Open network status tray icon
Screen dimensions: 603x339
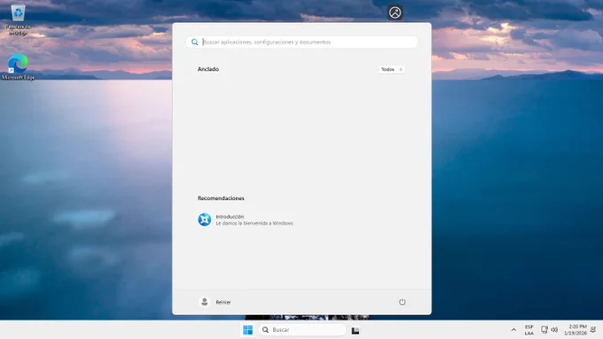[544, 330]
